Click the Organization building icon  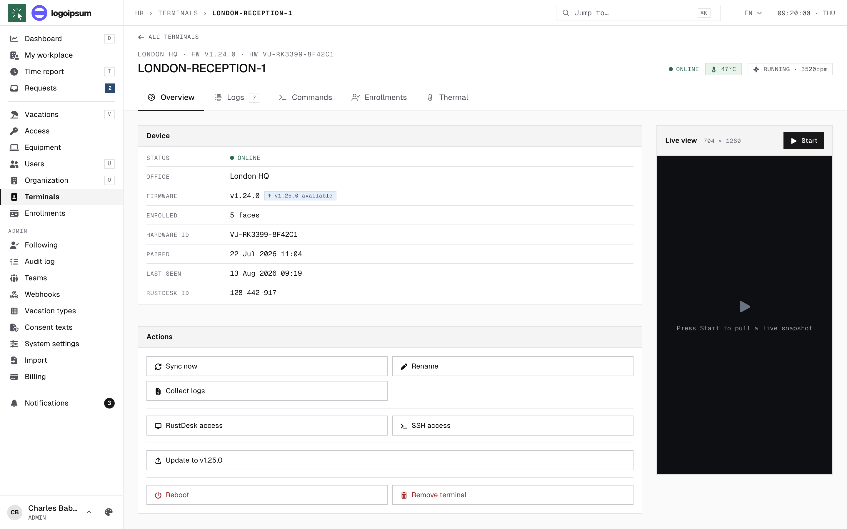14,180
